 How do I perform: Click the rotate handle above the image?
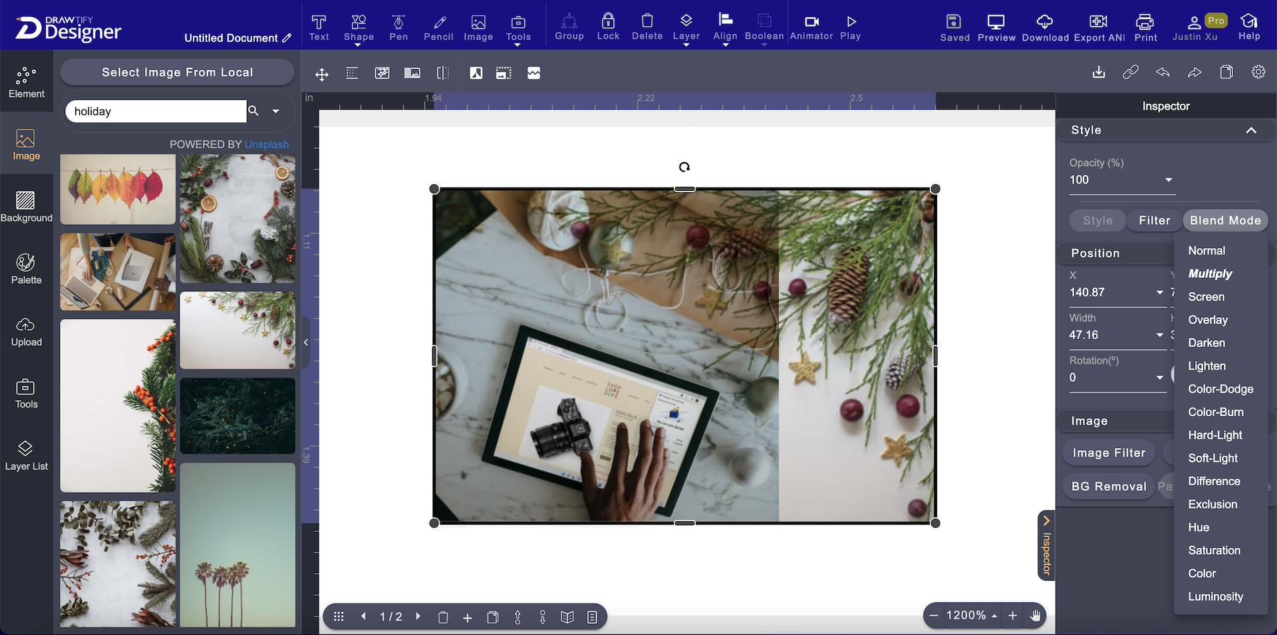pyautogui.click(x=684, y=167)
